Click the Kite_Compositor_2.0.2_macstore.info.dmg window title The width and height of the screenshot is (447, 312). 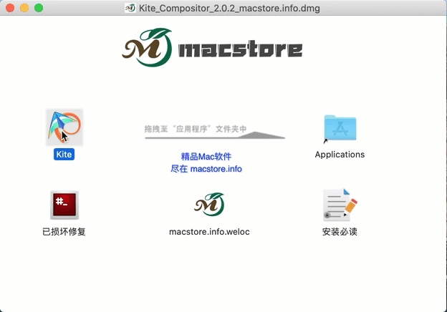(x=229, y=9)
